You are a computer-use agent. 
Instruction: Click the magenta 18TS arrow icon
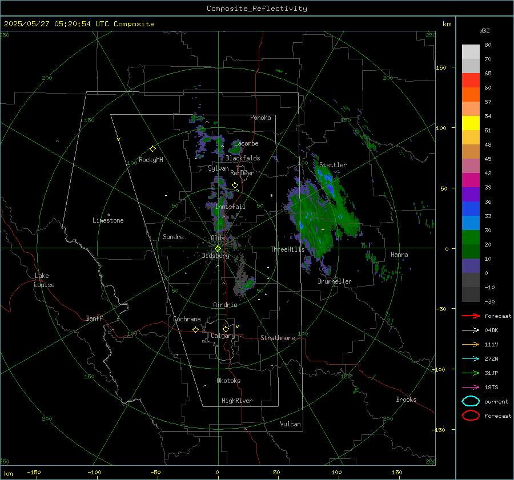pyautogui.click(x=471, y=388)
